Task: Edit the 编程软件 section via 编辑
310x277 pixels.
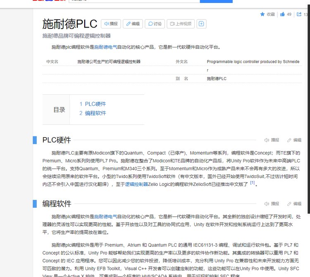Action: (x=294, y=204)
